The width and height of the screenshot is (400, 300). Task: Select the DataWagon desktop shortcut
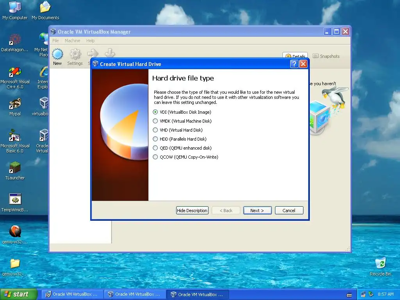coord(15,43)
